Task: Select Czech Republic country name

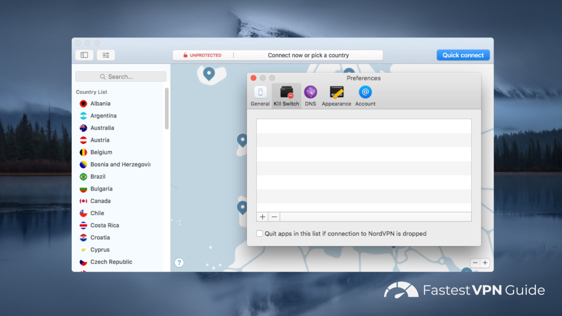Action: click(111, 262)
